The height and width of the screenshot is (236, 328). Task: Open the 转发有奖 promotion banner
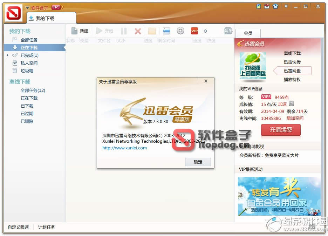[279, 196]
